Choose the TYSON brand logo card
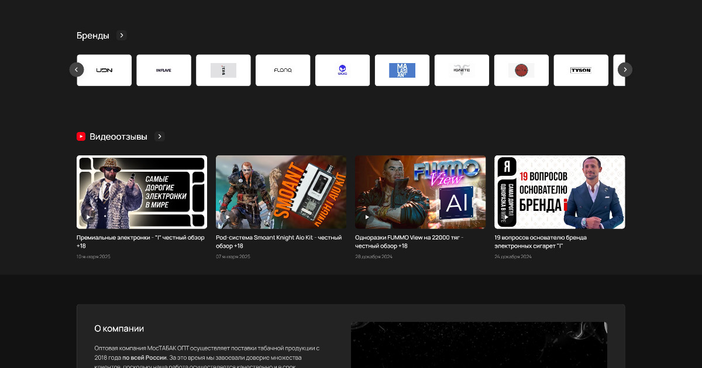This screenshot has width=702, height=368. coord(581,70)
